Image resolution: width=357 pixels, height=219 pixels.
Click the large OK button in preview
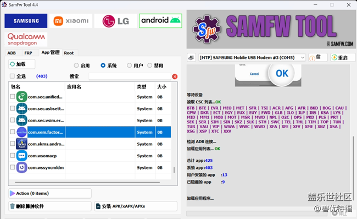click(282, 73)
